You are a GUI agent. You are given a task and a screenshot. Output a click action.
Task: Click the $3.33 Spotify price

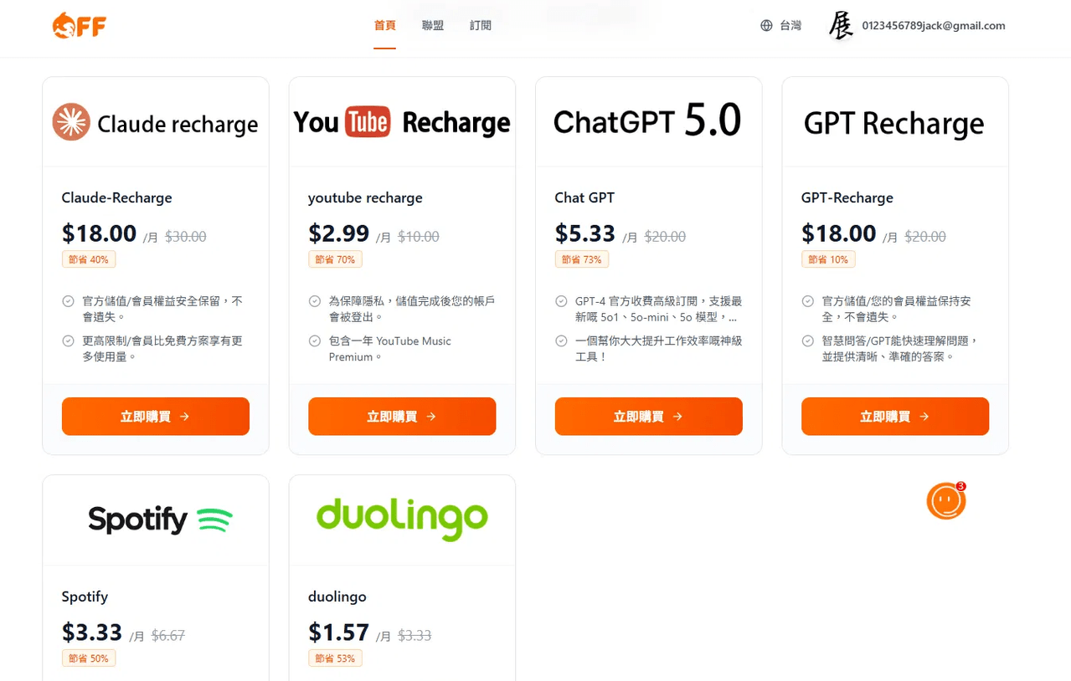pos(92,632)
